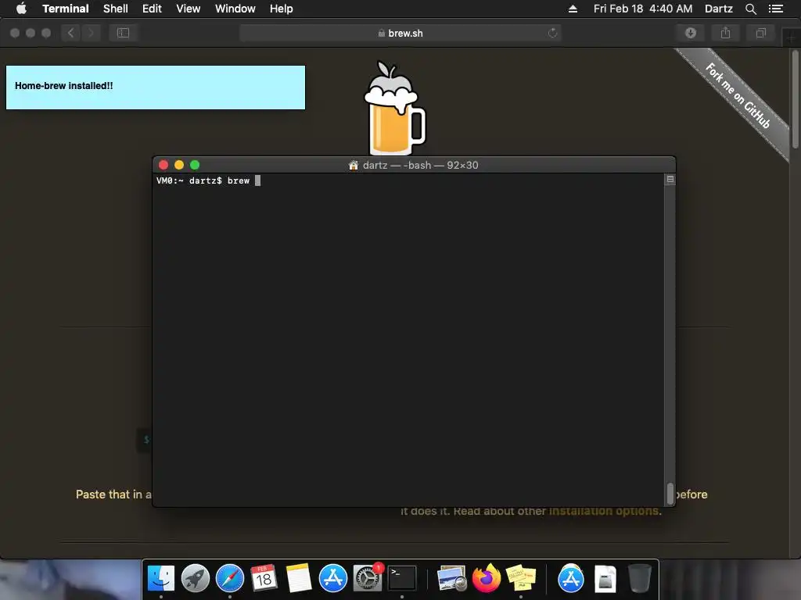Open Finder from the Dock
Viewport: 801px width, 600px height.
click(161, 579)
